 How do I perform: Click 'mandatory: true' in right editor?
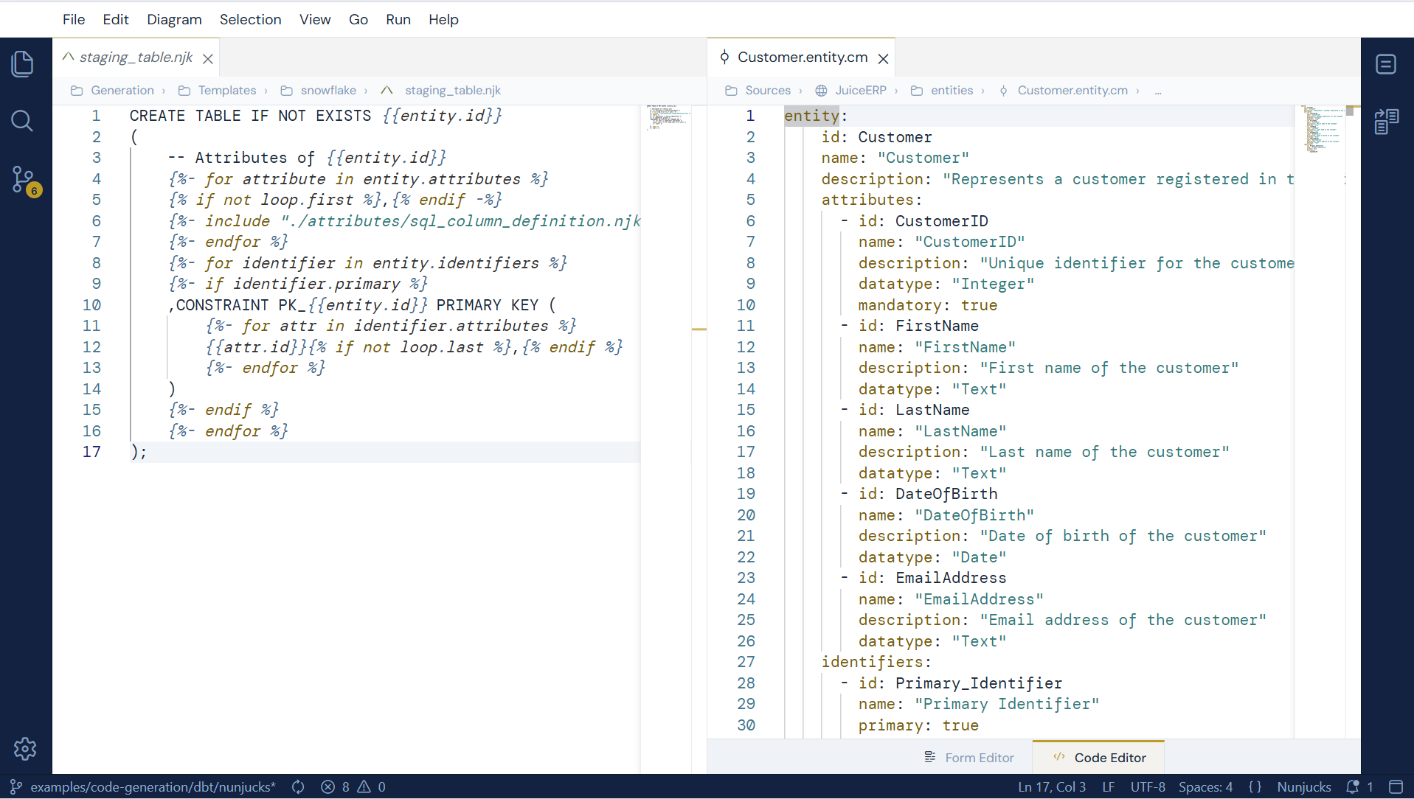point(927,305)
